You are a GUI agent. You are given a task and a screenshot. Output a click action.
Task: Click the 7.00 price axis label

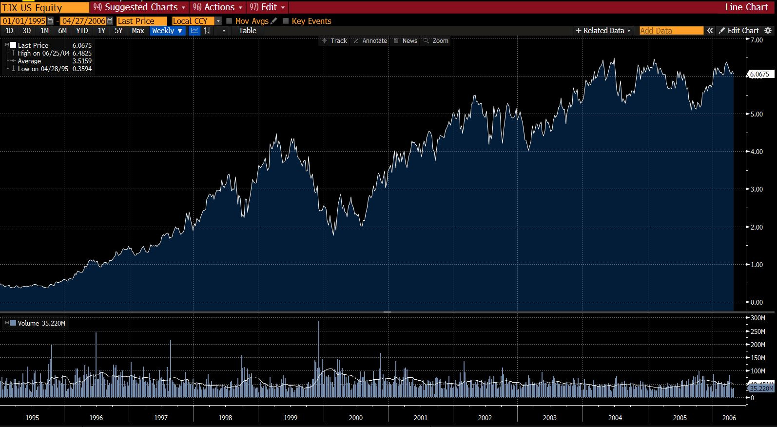[757, 40]
